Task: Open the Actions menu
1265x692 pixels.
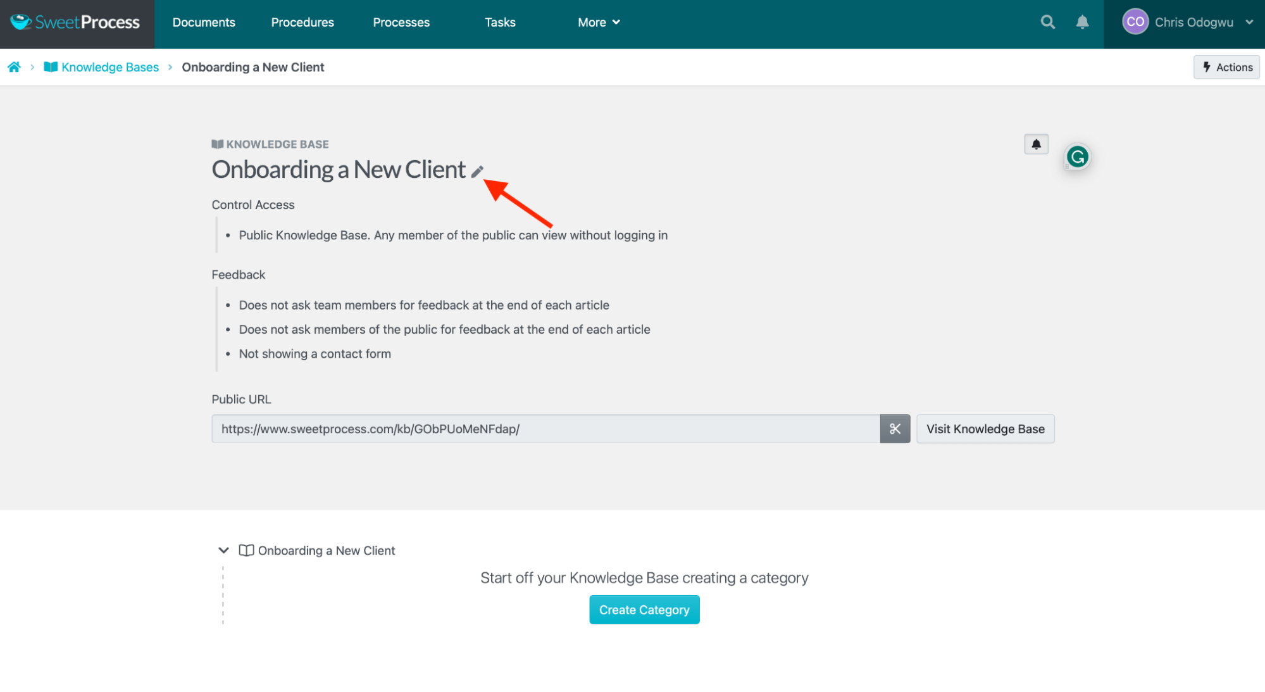Action: pos(1226,66)
